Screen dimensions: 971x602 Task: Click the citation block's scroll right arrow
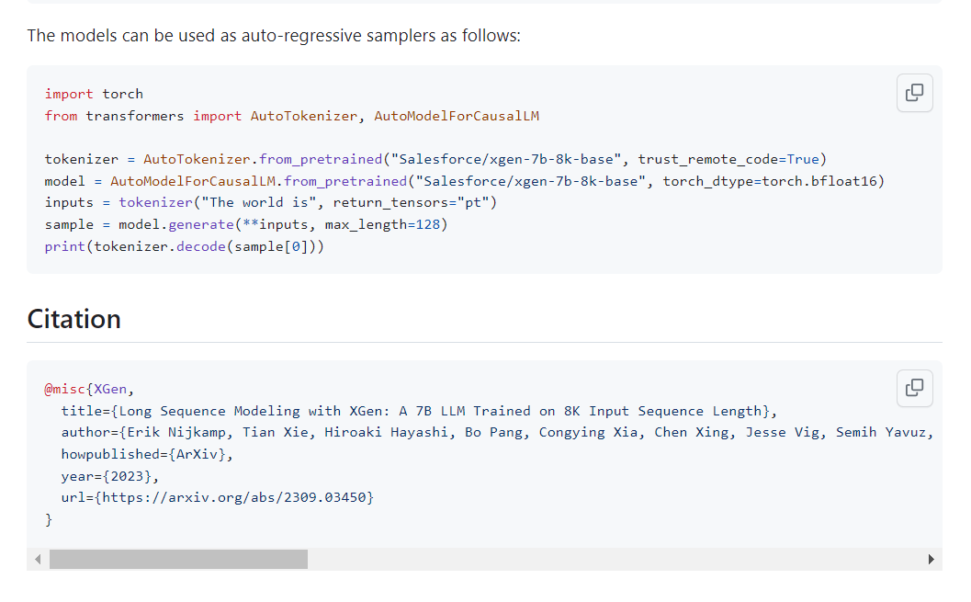[931, 560]
